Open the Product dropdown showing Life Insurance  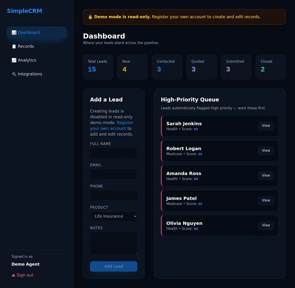[x=114, y=216]
